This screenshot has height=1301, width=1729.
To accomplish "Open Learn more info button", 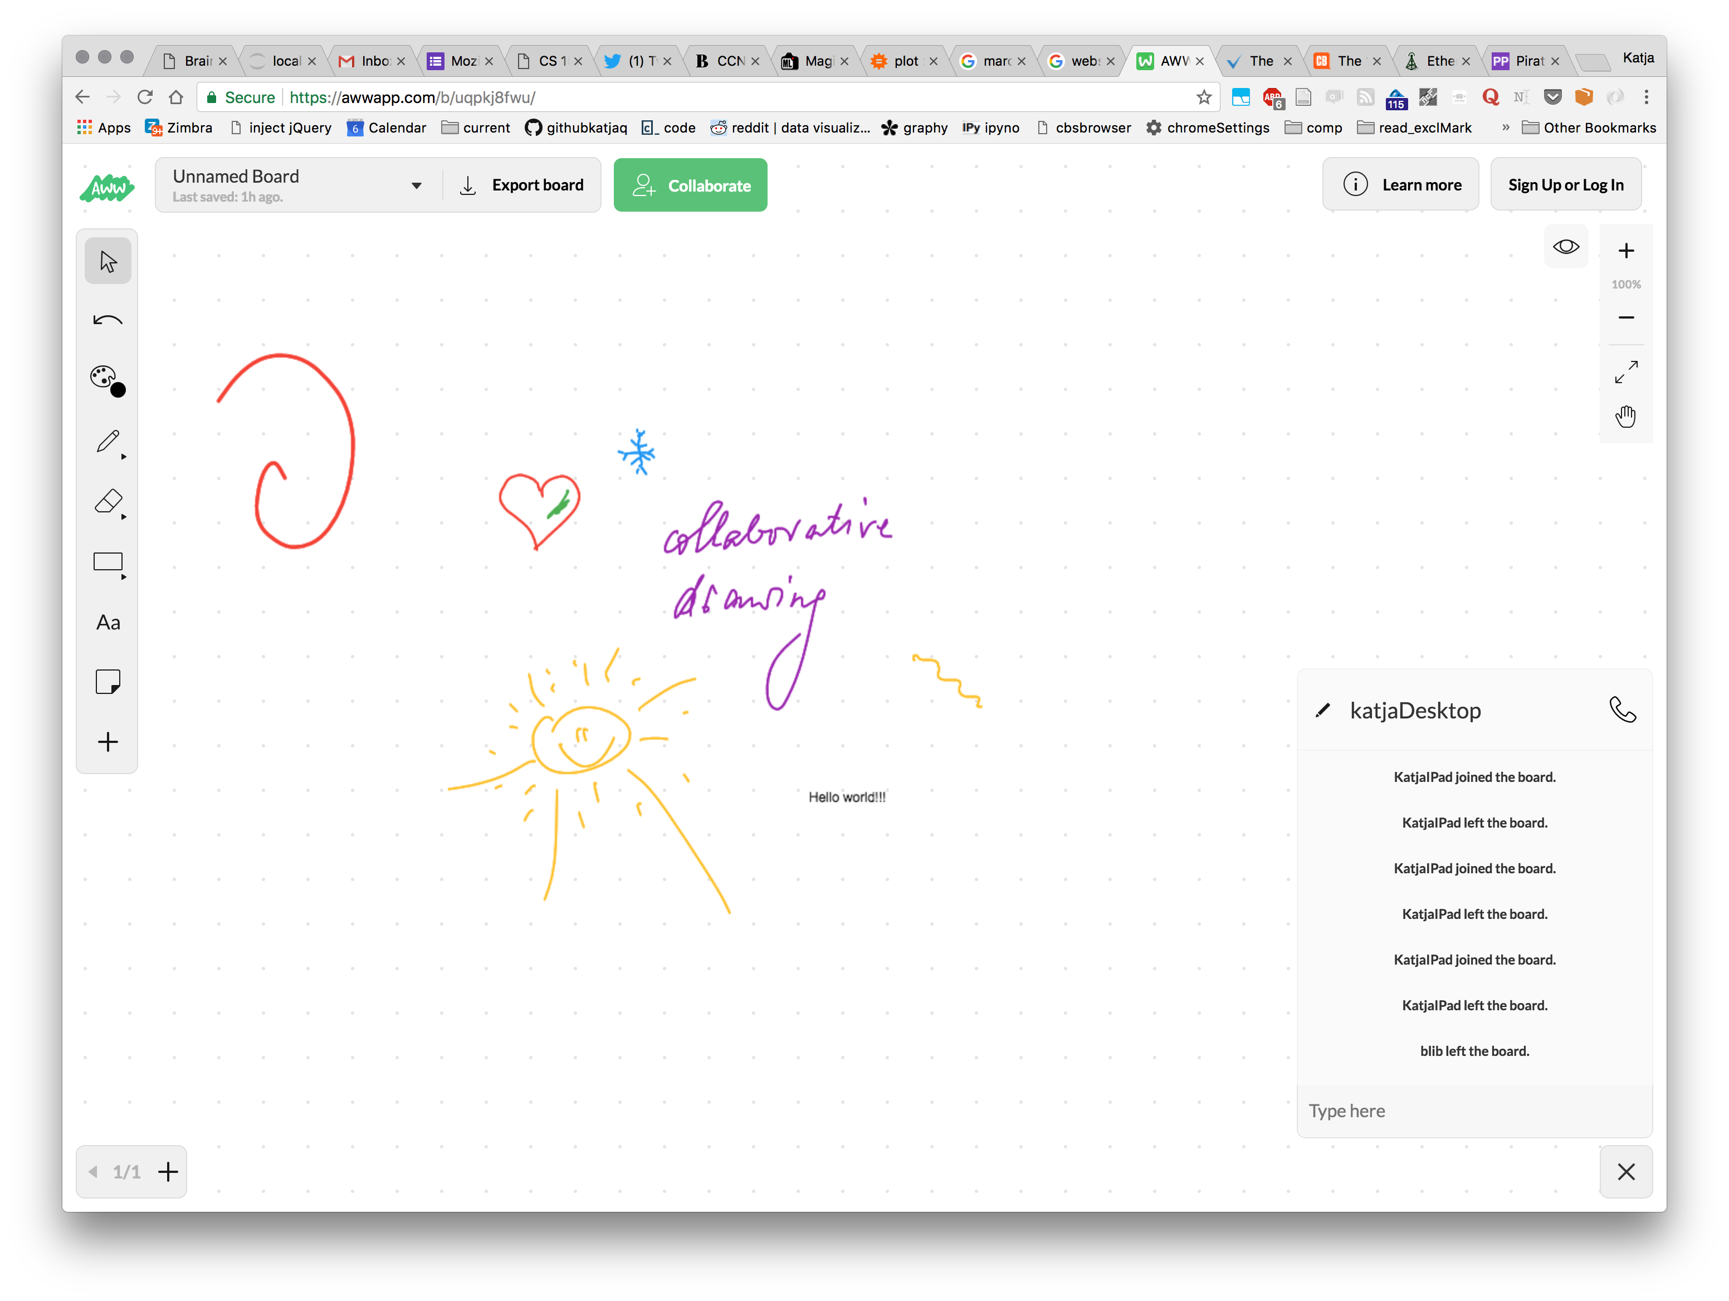I will click(1400, 184).
